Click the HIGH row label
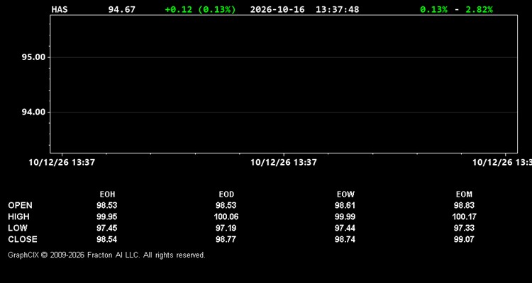The image size is (532, 283). click(18, 216)
